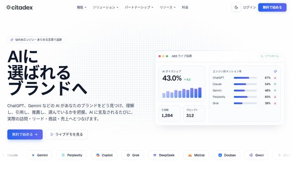Image resolution: width=292 pixels, height=182 pixels.
Task: Expand the ソリューション menu
Action: coord(105,7)
